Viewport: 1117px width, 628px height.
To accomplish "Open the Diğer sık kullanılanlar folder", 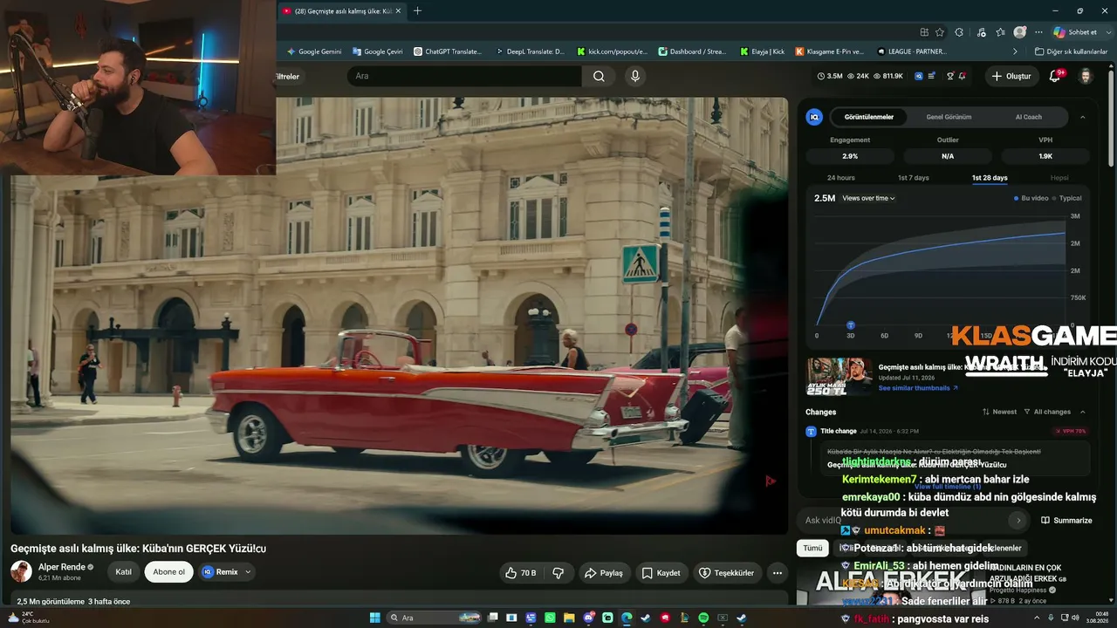I will (x=1071, y=51).
